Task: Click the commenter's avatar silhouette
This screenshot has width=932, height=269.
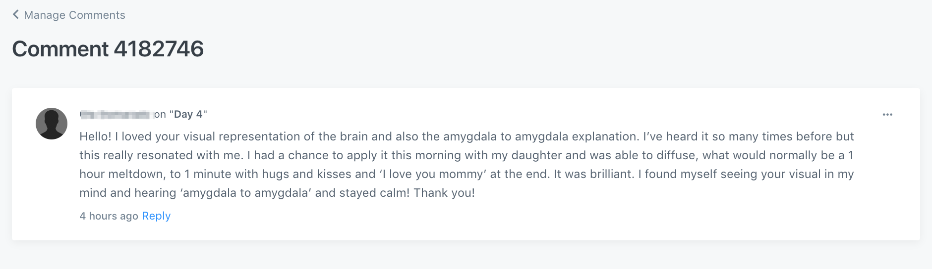Action: tap(52, 124)
